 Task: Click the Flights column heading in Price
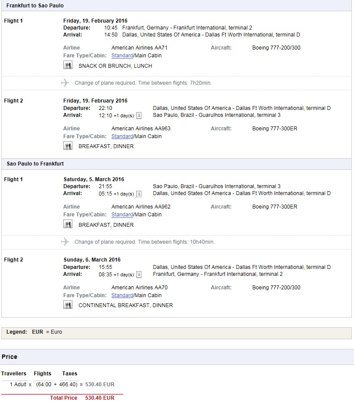pos(43,373)
